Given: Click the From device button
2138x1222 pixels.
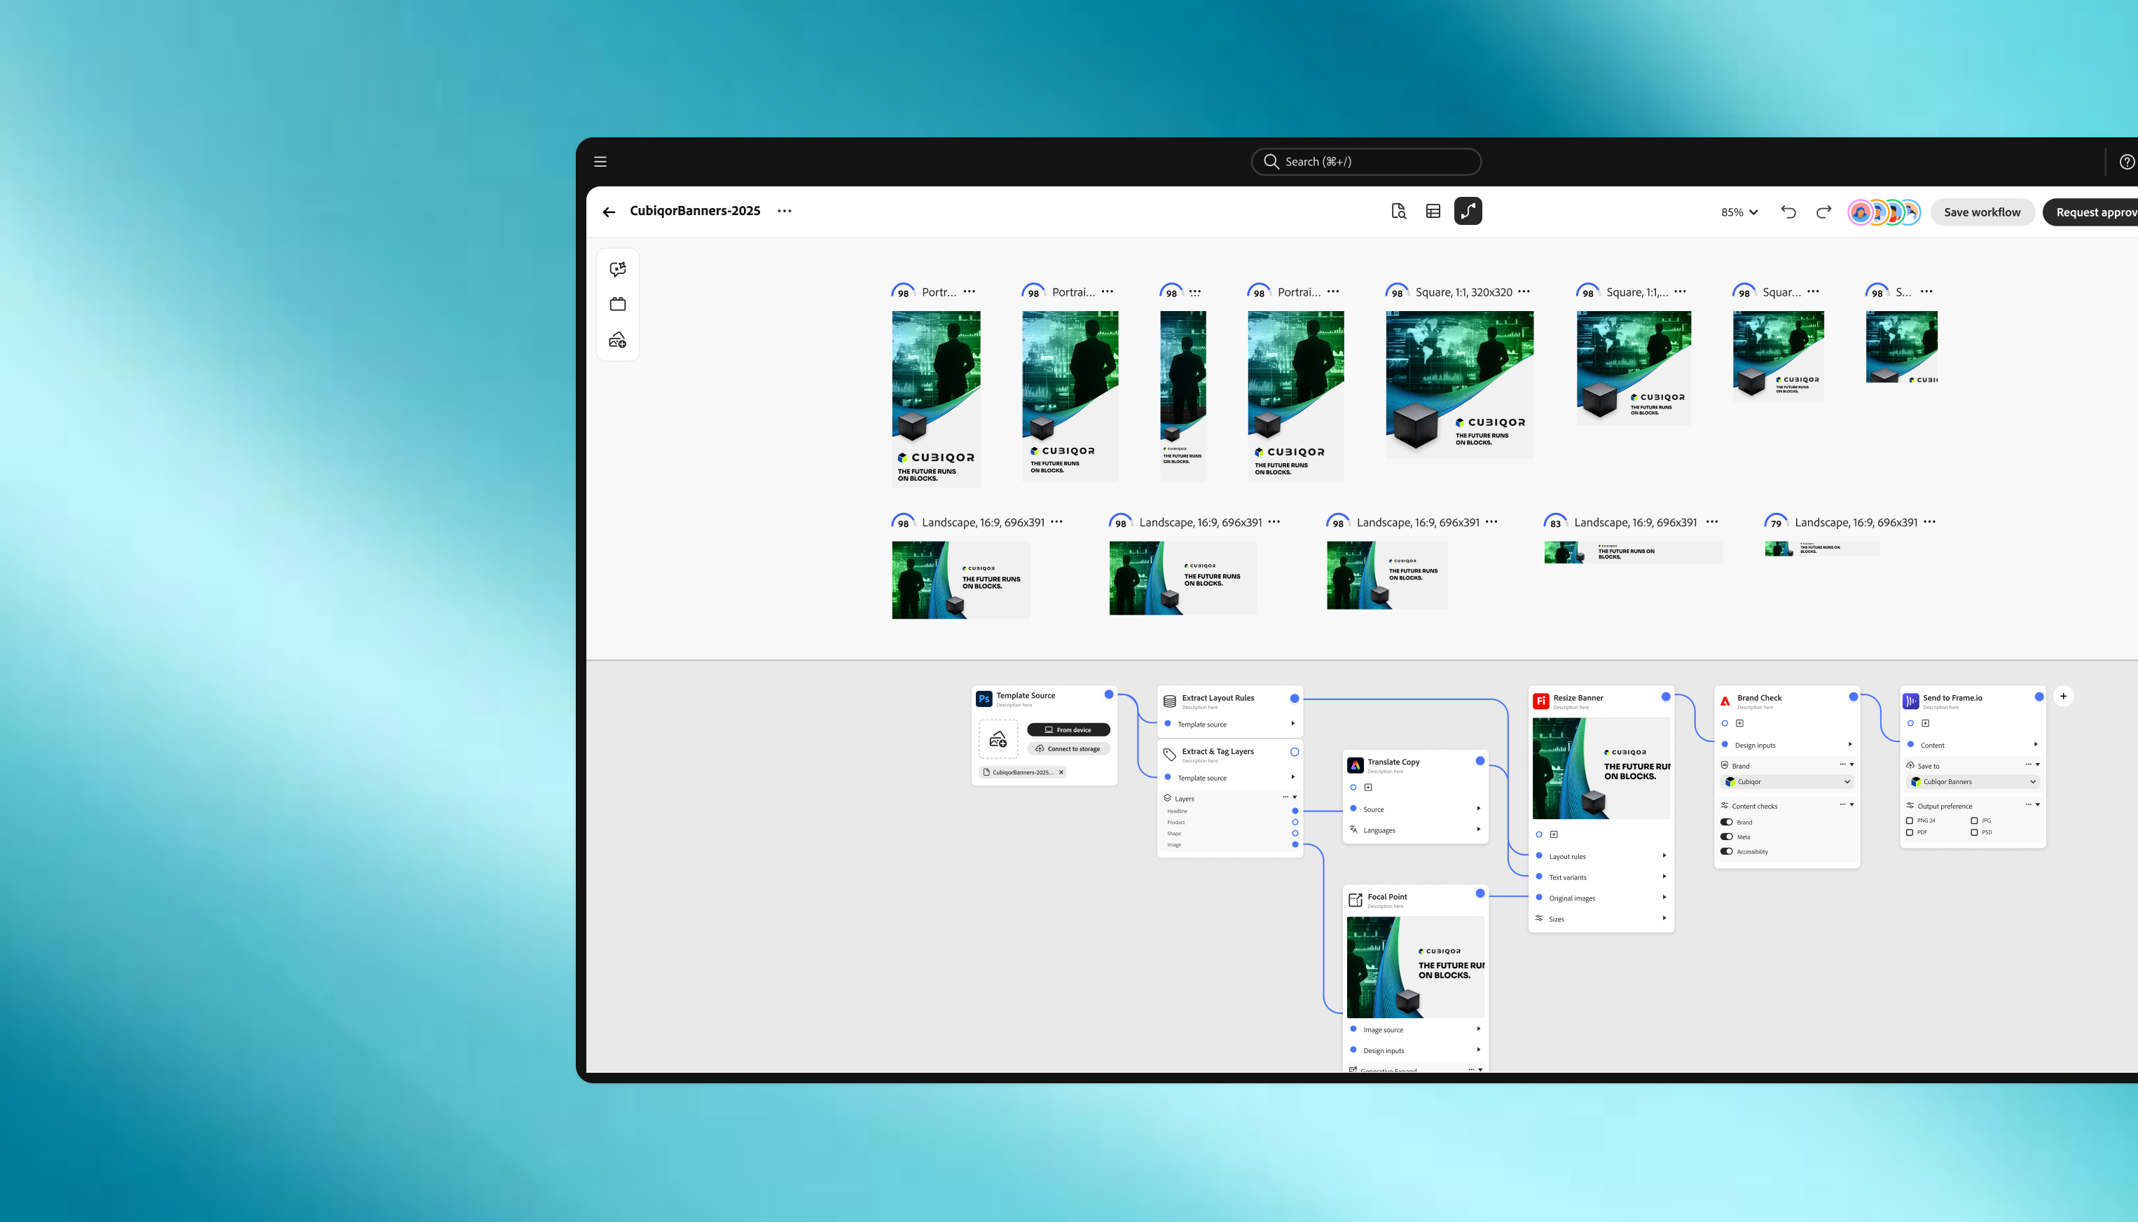Looking at the screenshot, I should [1068, 730].
